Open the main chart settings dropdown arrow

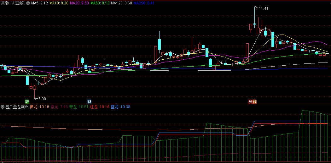click(28, 3)
